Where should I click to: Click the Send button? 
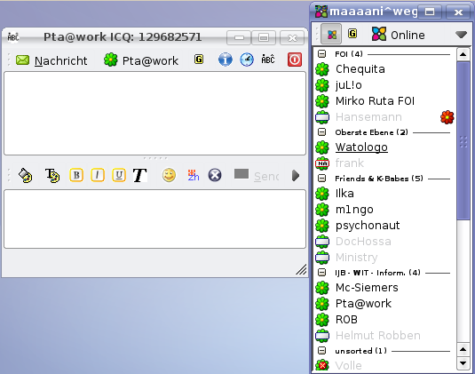257,176
